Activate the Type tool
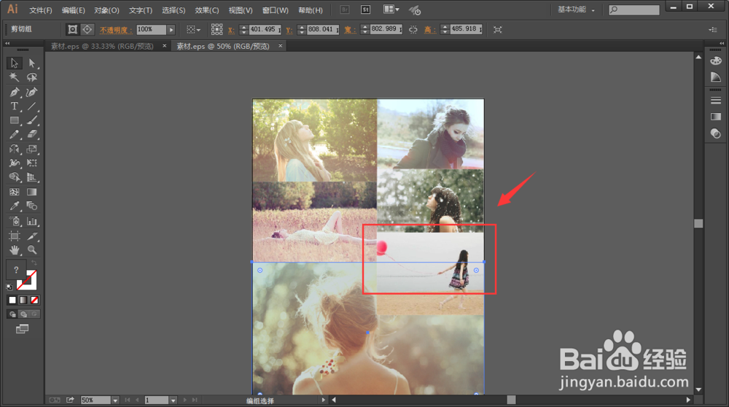 (15, 106)
